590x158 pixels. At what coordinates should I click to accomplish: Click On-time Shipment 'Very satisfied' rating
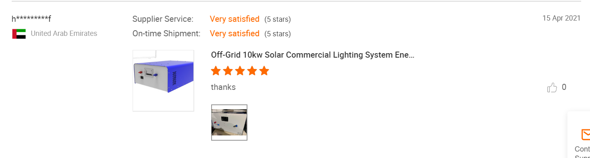pyautogui.click(x=235, y=33)
